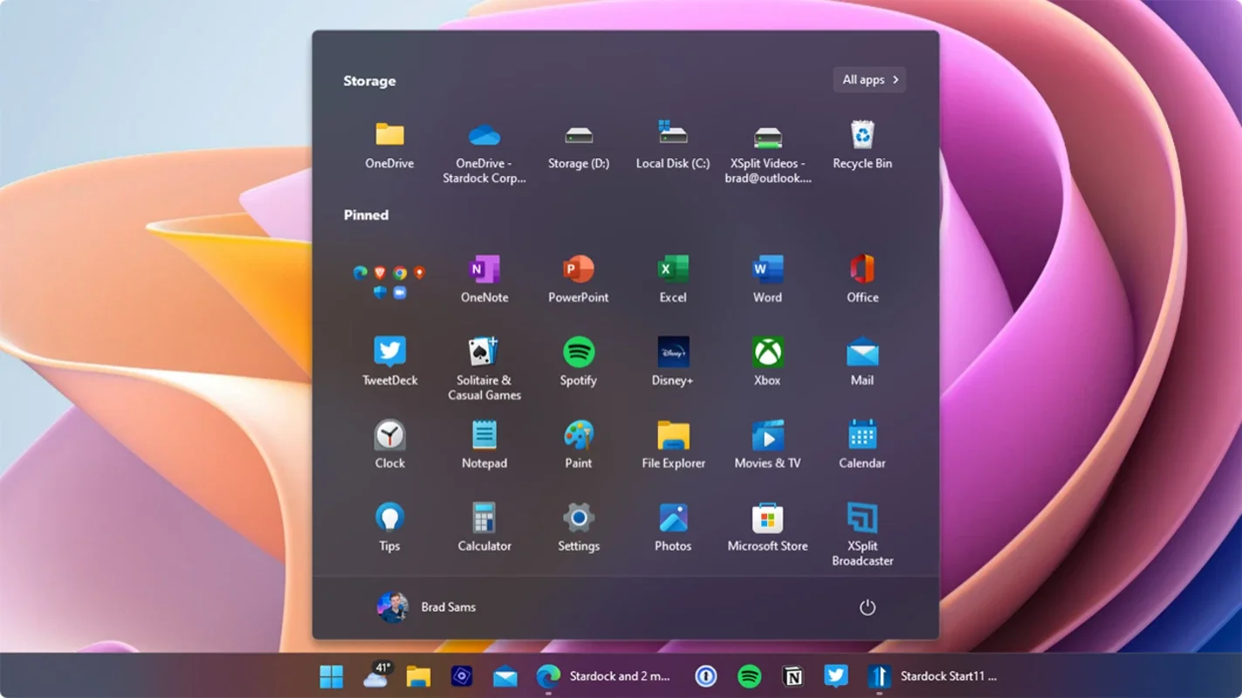Open Brad Sams account menu
The image size is (1242, 698).
click(x=427, y=607)
